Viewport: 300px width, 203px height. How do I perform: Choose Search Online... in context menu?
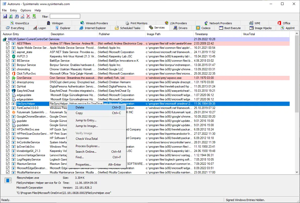pyautogui.click(x=97, y=152)
